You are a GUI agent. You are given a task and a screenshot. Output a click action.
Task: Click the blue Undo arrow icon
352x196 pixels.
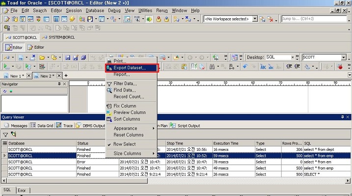point(245,66)
